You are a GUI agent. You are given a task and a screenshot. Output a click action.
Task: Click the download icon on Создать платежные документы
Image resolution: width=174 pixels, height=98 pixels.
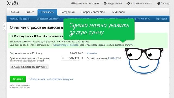point(13,67)
